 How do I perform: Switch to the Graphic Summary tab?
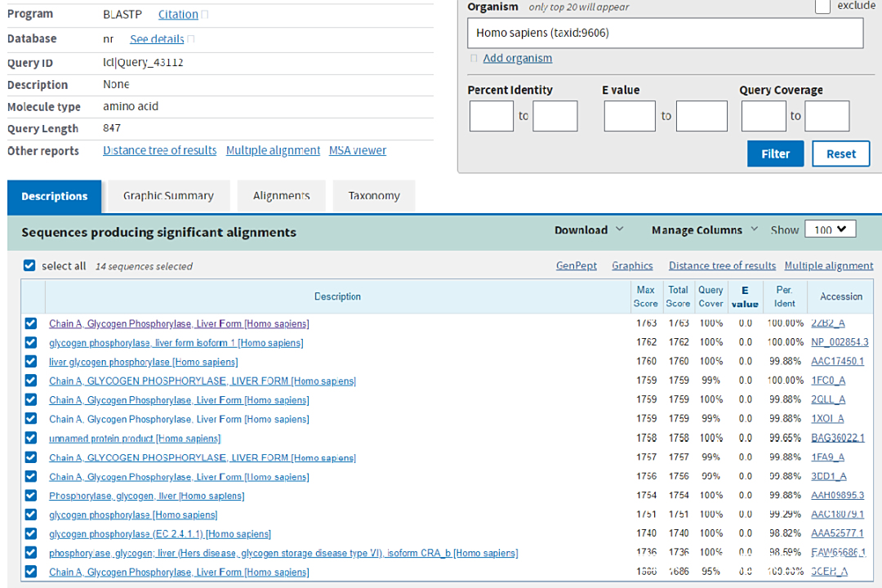click(168, 196)
